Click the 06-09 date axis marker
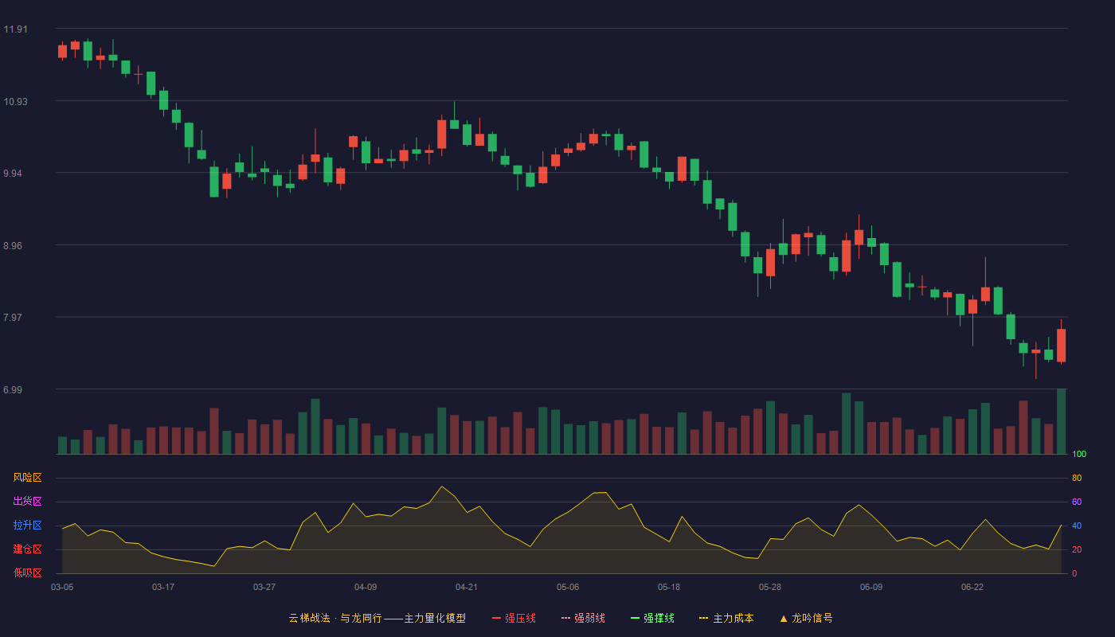 871,587
